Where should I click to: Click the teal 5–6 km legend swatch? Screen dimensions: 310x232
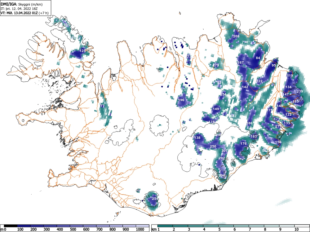click(226, 226)
